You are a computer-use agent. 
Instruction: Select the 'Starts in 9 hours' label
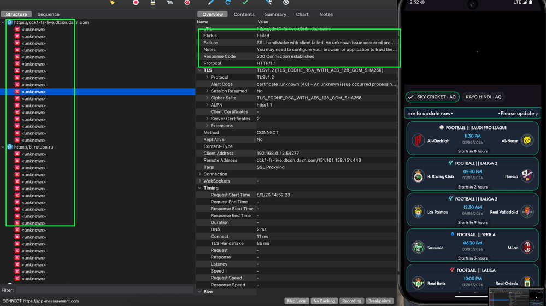tap(473, 222)
